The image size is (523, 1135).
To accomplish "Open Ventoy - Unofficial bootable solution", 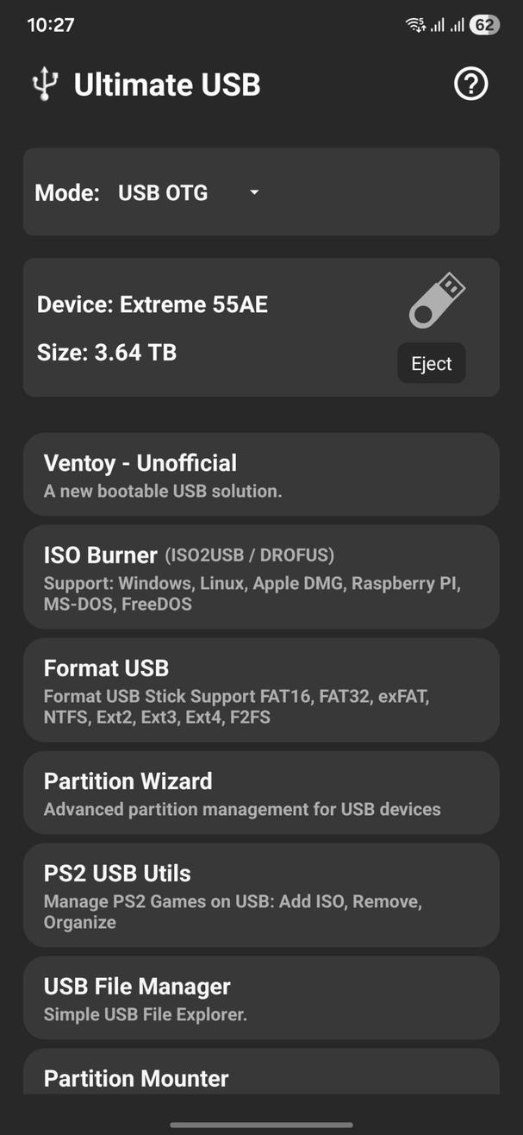I will tap(261, 473).
